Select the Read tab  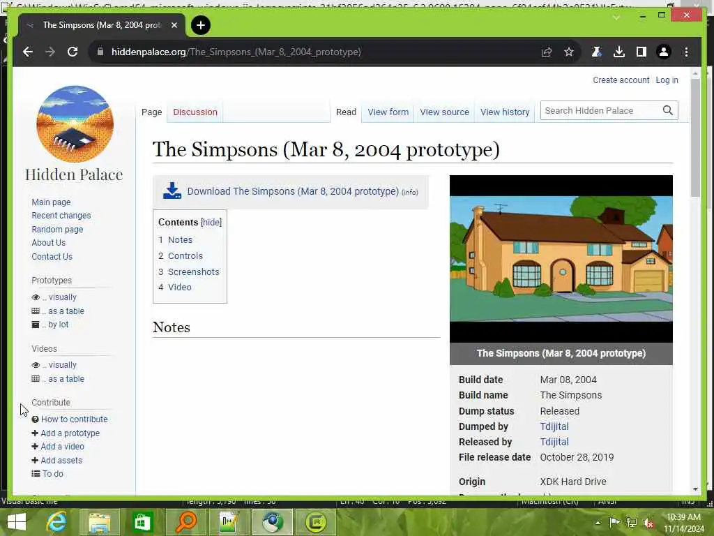pyautogui.click(x=346, y=112)
